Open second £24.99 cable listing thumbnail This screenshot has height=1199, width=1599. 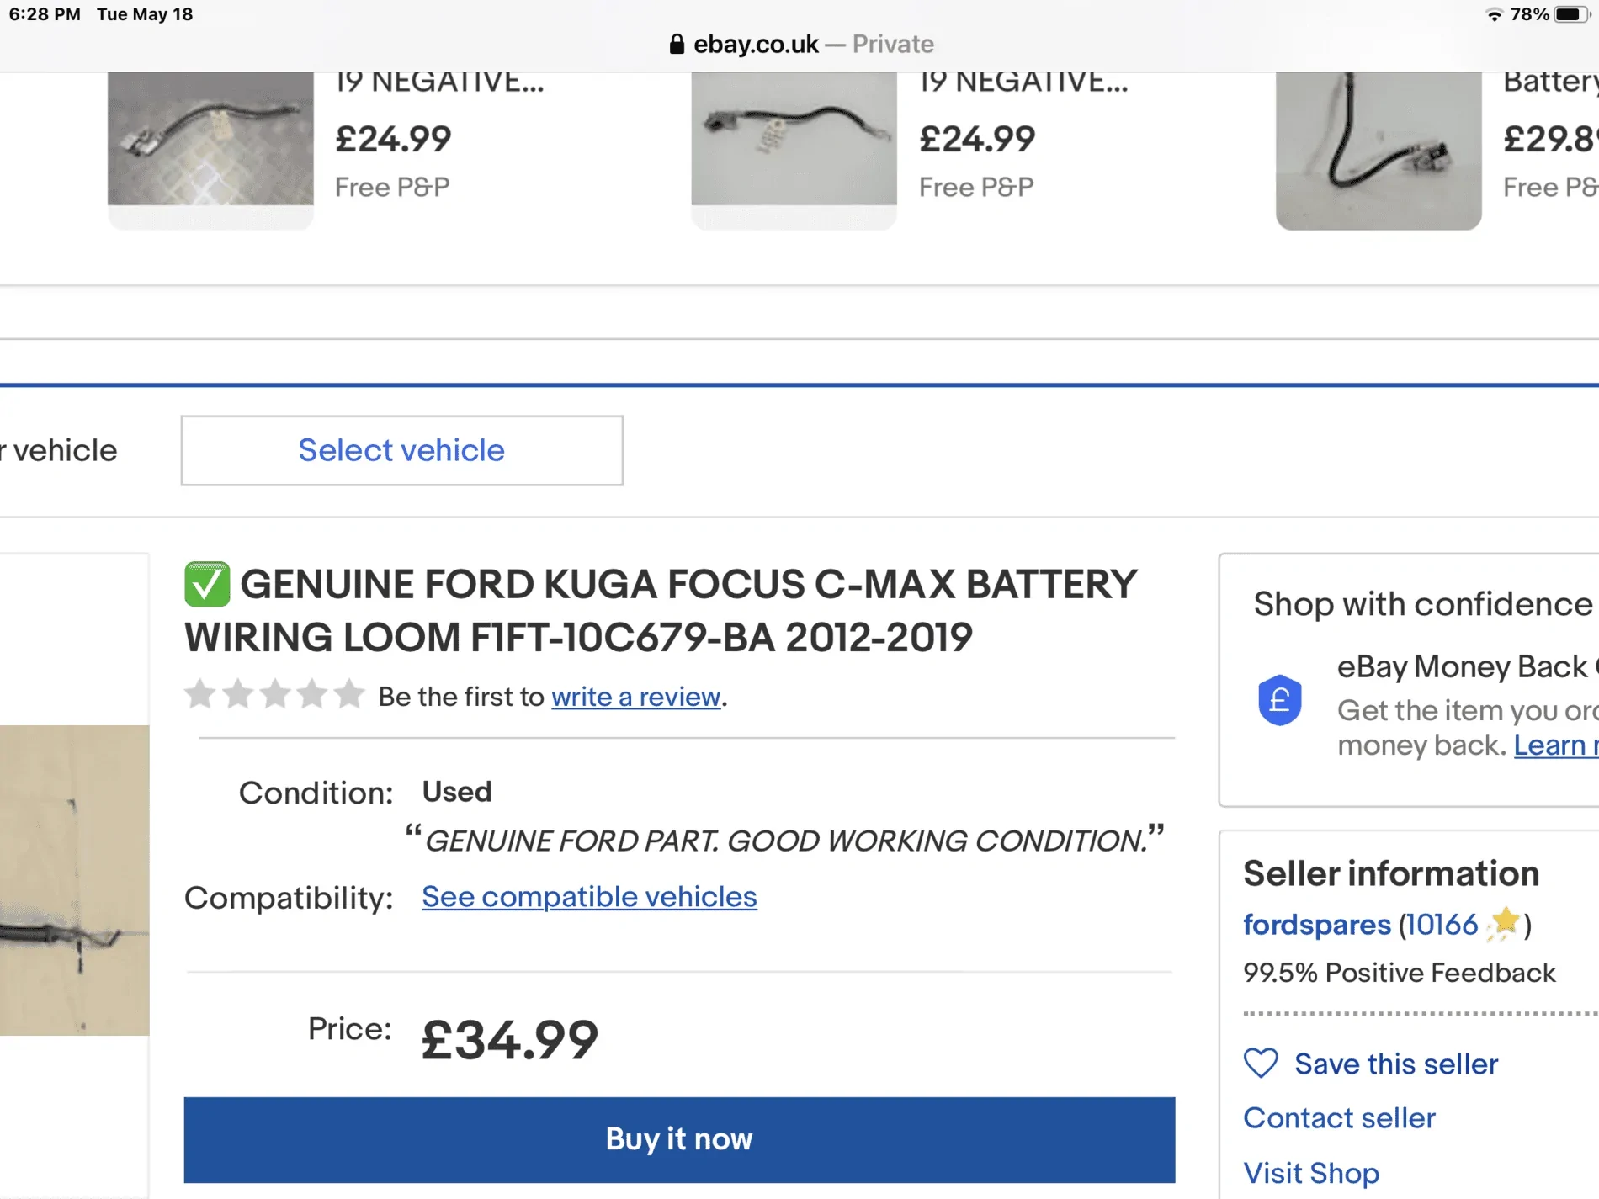(x=794, y=139)
